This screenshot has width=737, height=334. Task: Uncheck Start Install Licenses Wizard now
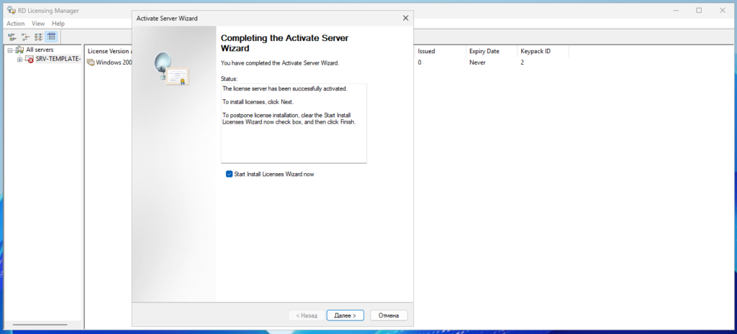point(230,174)
